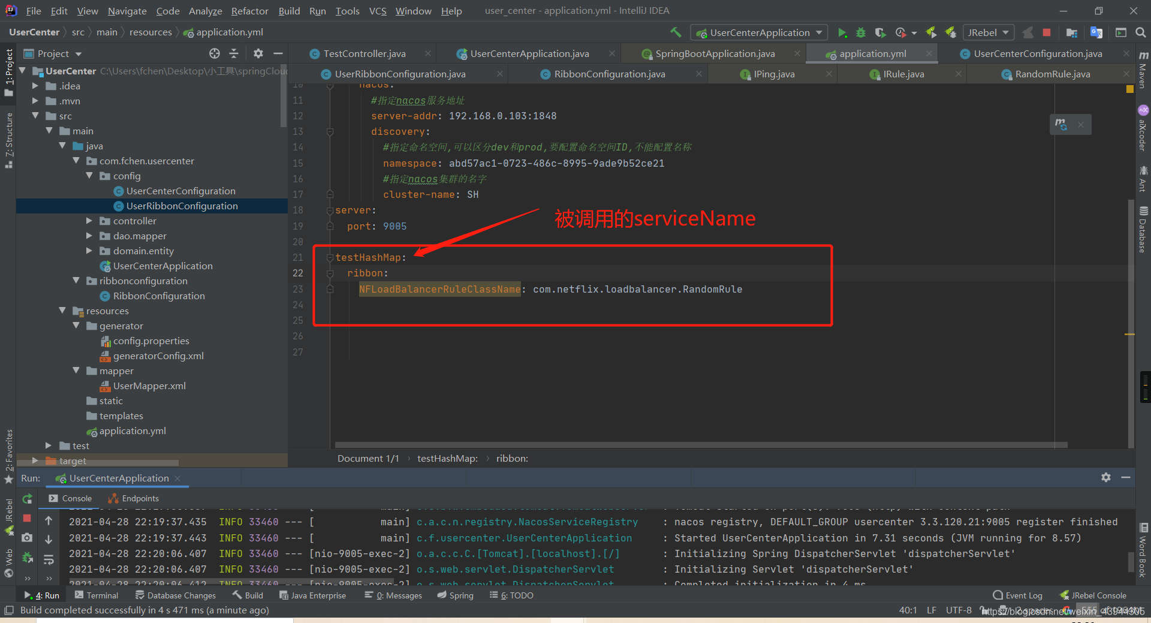1151x623 pixels.
Task: Toggle soft-wrap in console
Action: pos(49,560)
